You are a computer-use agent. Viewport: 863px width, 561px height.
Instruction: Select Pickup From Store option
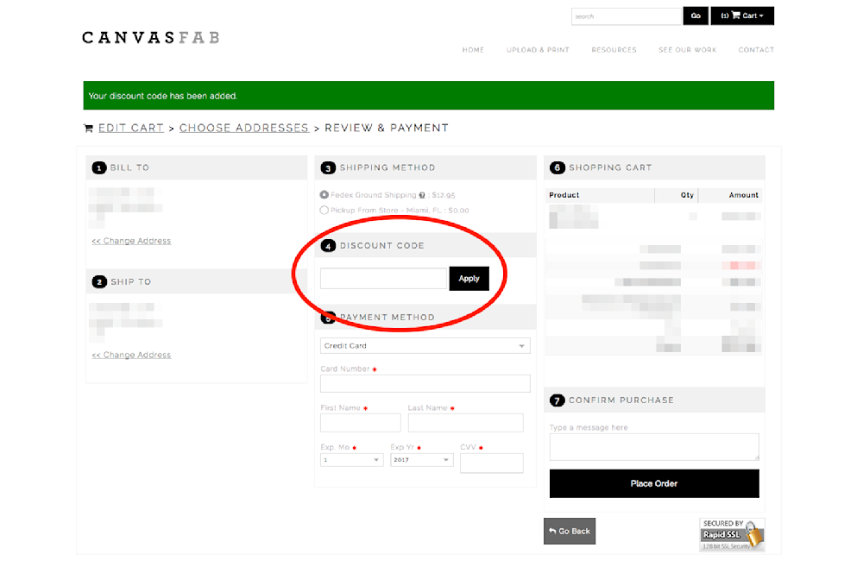click(324, 210)
